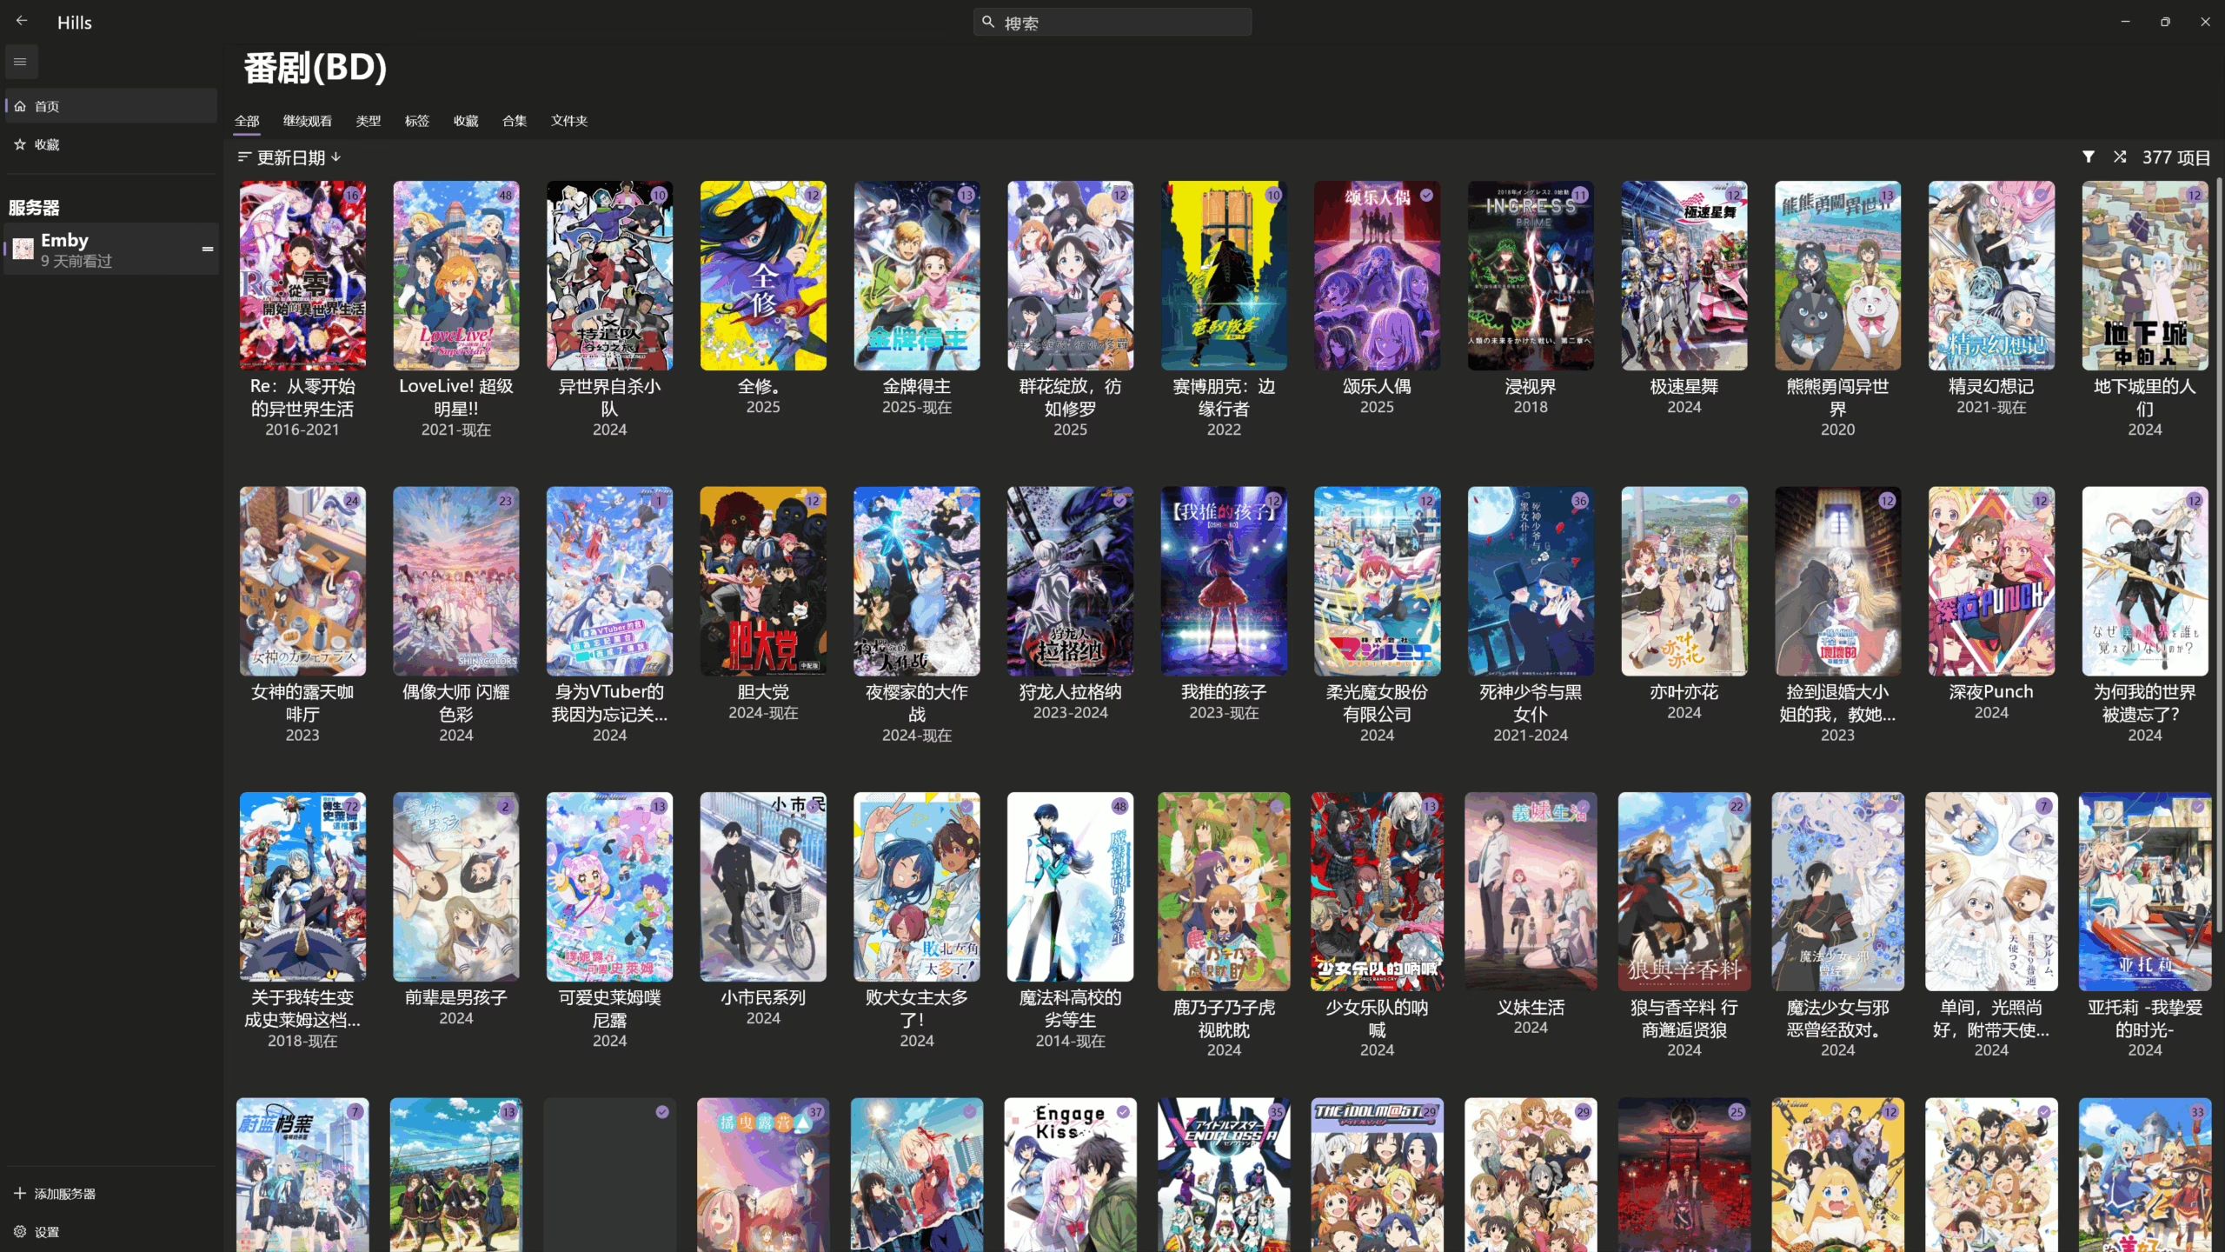Viewport: 2225px width, 1252px height.
Task: Click title text 女神的露天咖啡厅
Action: click(x=302, y=703)
